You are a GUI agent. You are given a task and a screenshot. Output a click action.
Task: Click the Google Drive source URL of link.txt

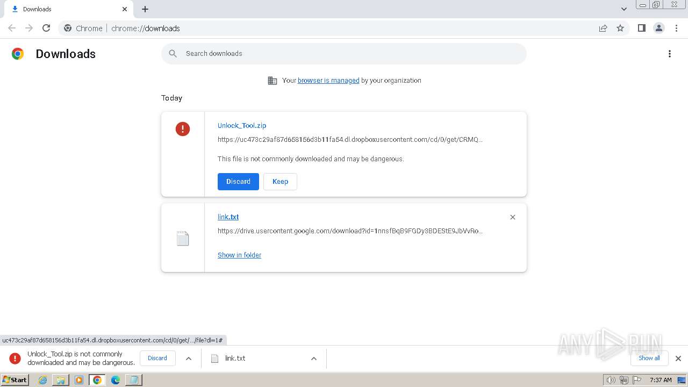click(x=350, y=231)
